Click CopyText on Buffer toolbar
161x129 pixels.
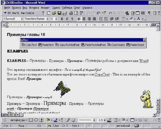pos(29,45)
